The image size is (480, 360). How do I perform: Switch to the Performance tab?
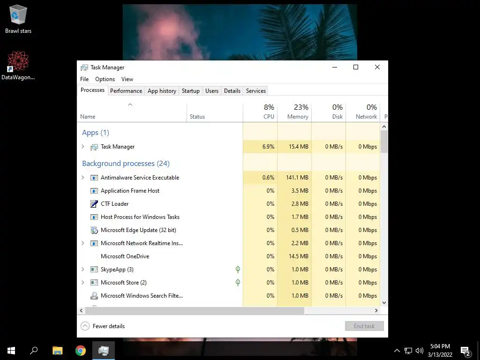point(126,91)
